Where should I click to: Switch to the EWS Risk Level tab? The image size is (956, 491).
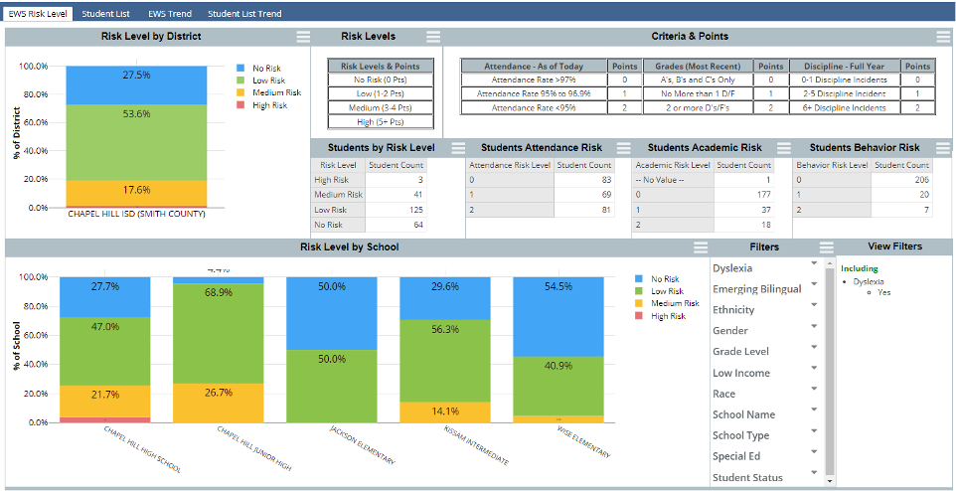click(37, 14)
